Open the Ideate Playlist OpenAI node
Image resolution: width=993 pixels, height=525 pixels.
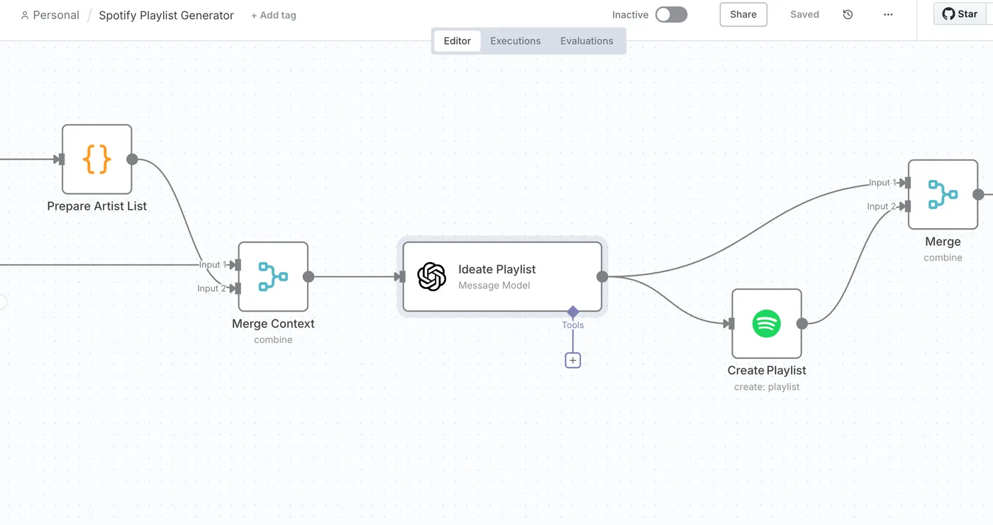pos(502,276)
